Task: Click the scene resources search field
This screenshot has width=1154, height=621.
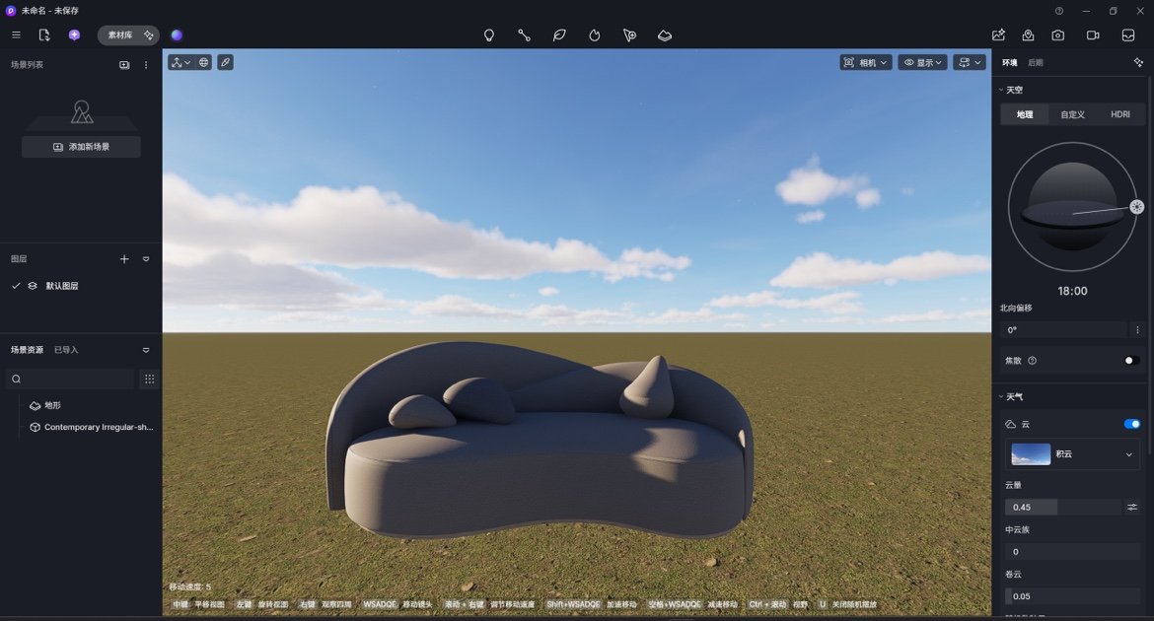Action: pyautogui.click(x=70, y=379)
